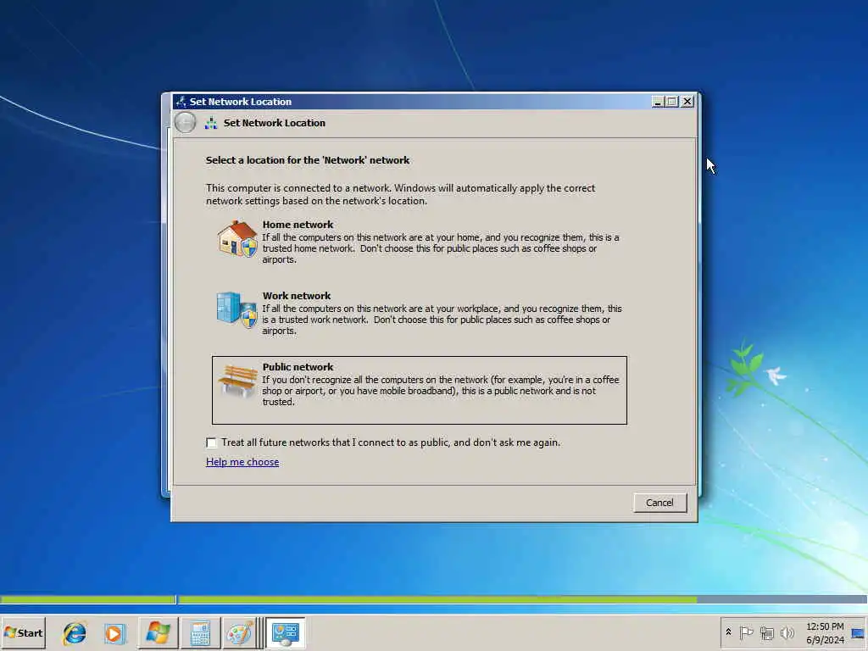
Task: Open the Paint palette taskbar icon
Action: 240,632
